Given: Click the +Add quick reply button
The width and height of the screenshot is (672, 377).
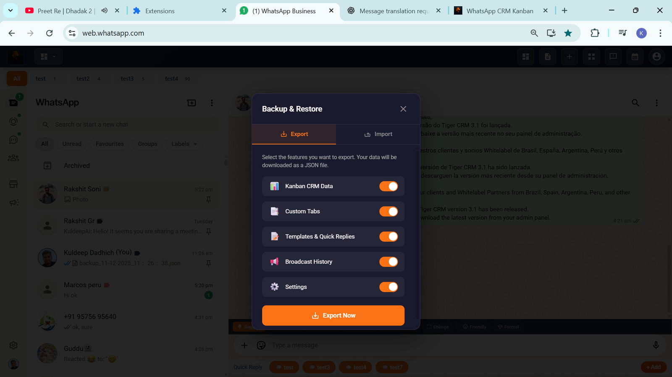Looking at the screenshot, I should (x=654, y=367).
